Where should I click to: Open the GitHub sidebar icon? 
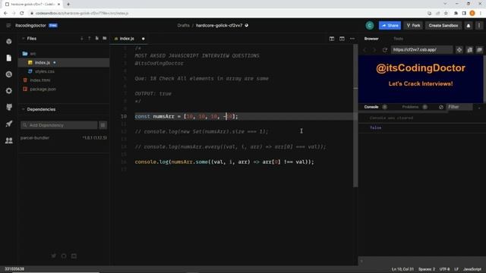click(x=9, y=107)
